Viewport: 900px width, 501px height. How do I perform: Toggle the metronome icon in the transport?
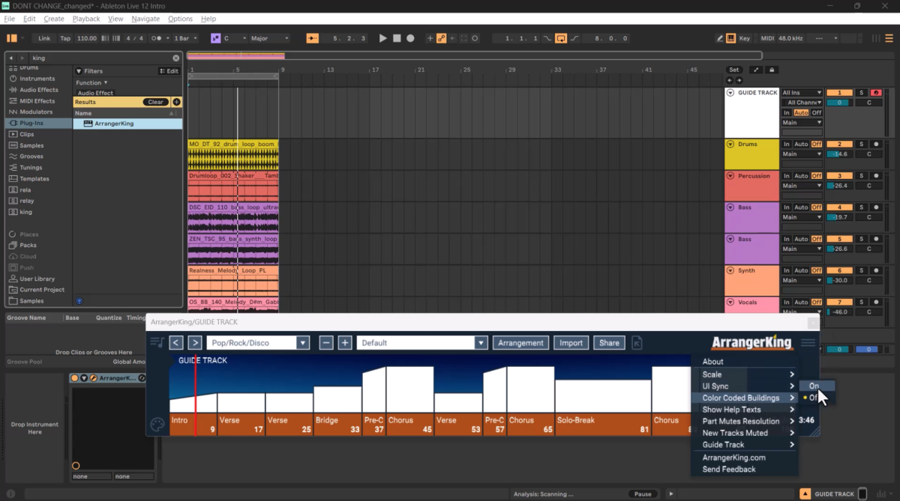(x=157, y=38)
